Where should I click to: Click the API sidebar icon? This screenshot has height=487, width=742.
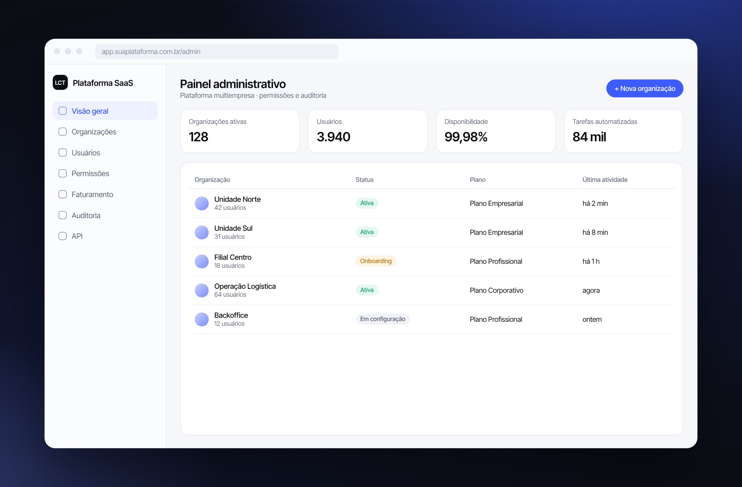pos(63,236)
